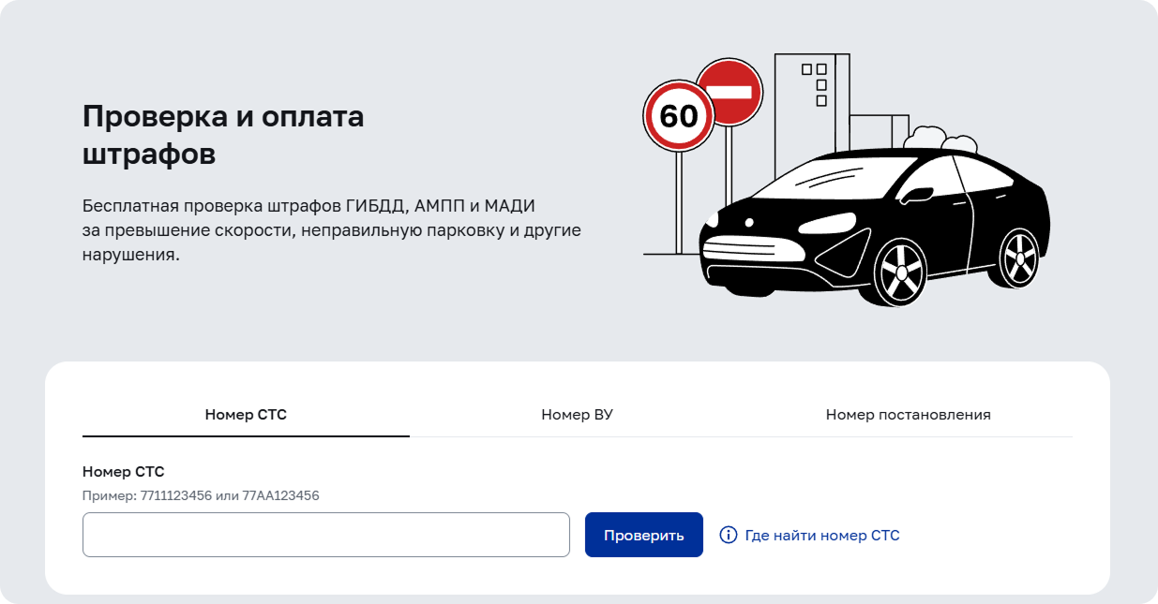Click the description paragraph about ГИБДД fines
1158x604 pixels.
(x=331, y=229)
